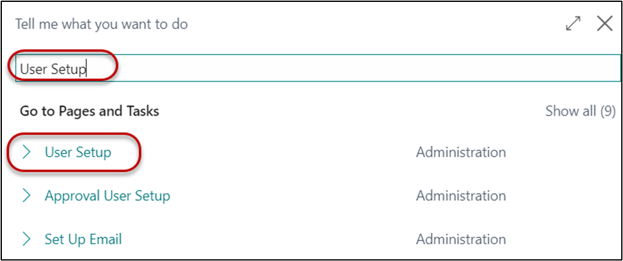Click Administration category next to Approval User Setup
The width and height of the screenshot is (623, 261).
point(460,196)
